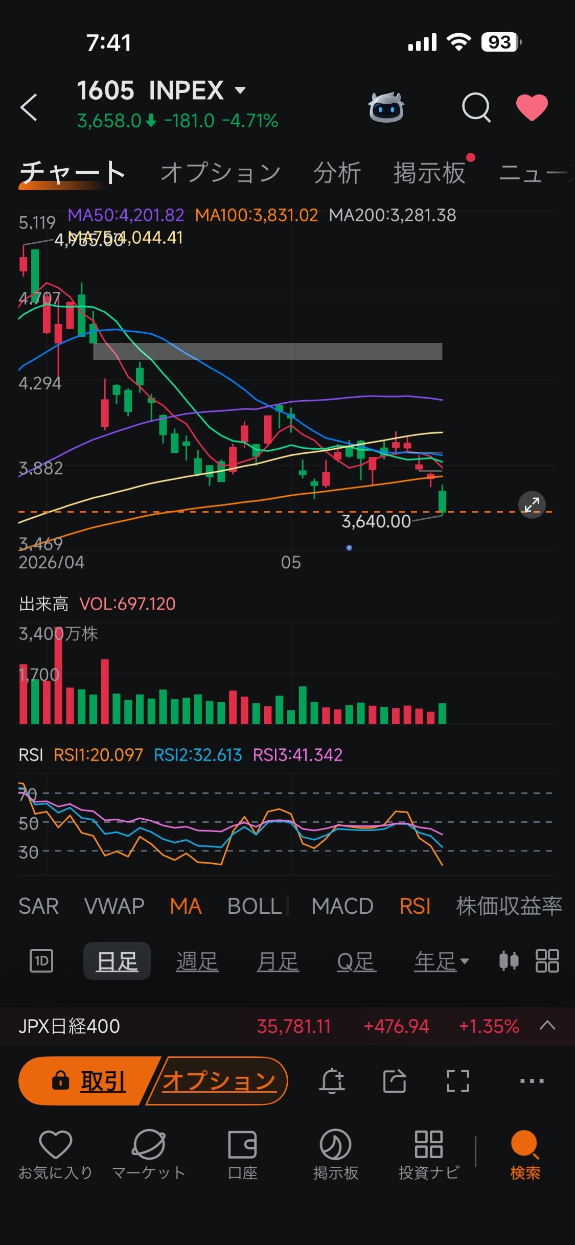Open 口座 account in the bottom navigation
This screenshot has width=575, height=1245.
coord(242,1155)
